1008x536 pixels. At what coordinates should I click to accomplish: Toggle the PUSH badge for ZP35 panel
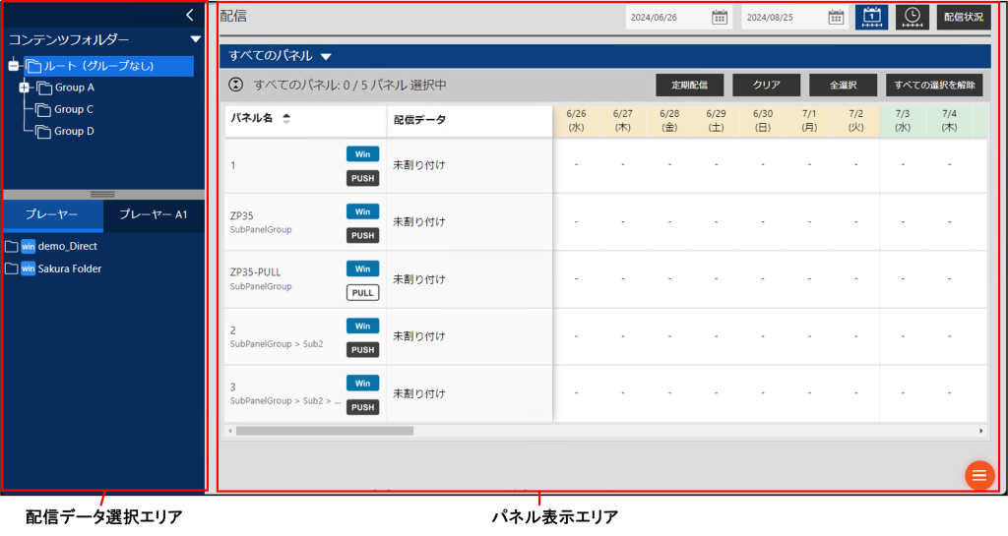pyautogui.click(x=362, y=236)
